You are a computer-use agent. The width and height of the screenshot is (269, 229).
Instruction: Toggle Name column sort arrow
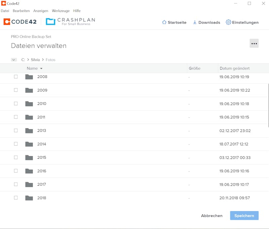tap(41, 69)
